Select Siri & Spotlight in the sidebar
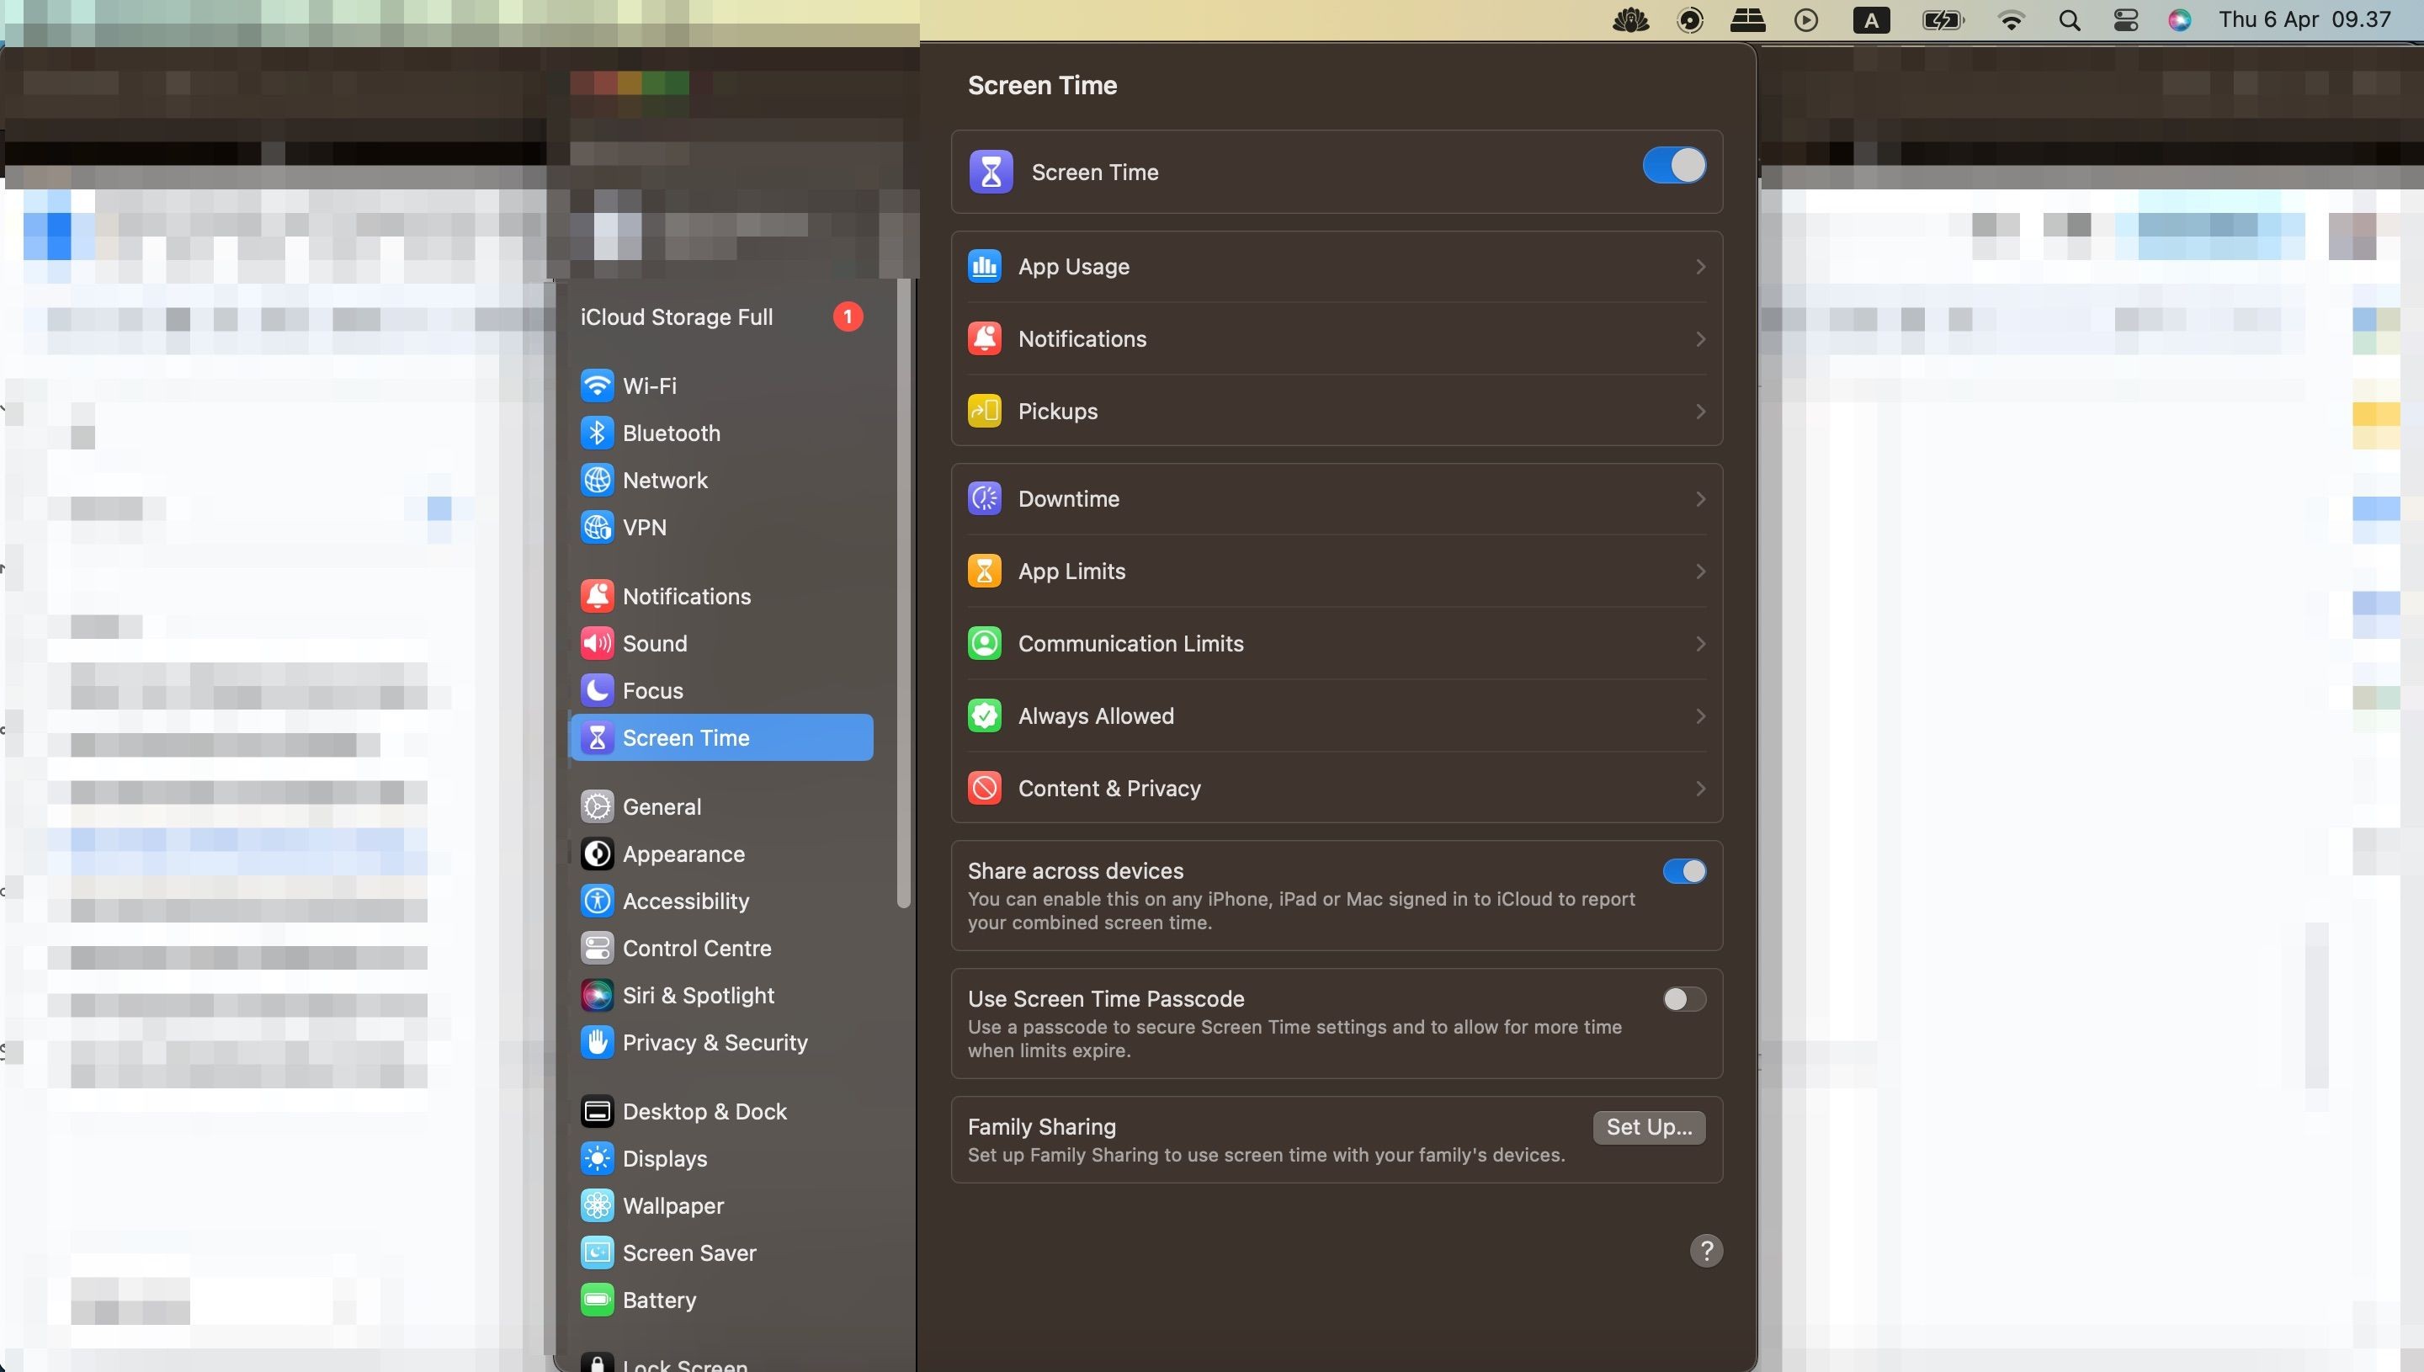The height and width of the screenshot is (1372, 2424). click(721, 994)
